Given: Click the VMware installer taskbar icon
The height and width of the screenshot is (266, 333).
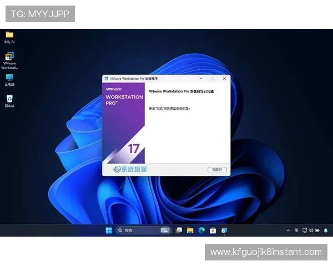Looking at the screenshot, I should pyautogui.click(x=224, y=230).
